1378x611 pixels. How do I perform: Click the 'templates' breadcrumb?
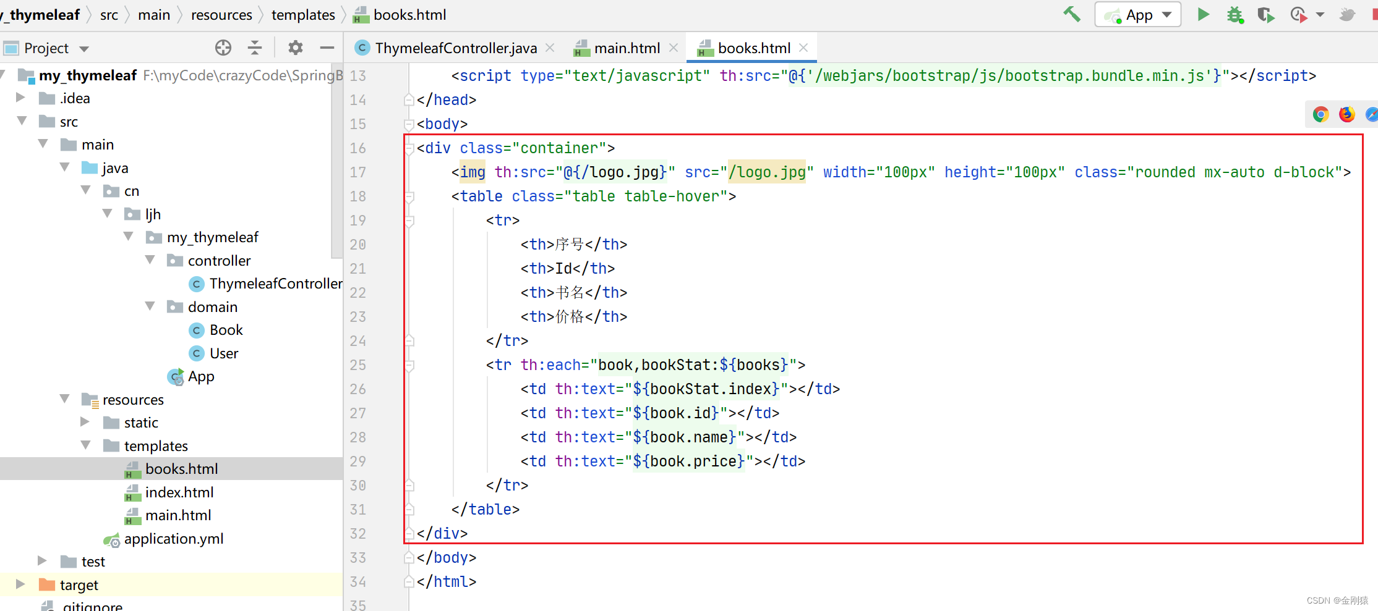click(303, 15)
